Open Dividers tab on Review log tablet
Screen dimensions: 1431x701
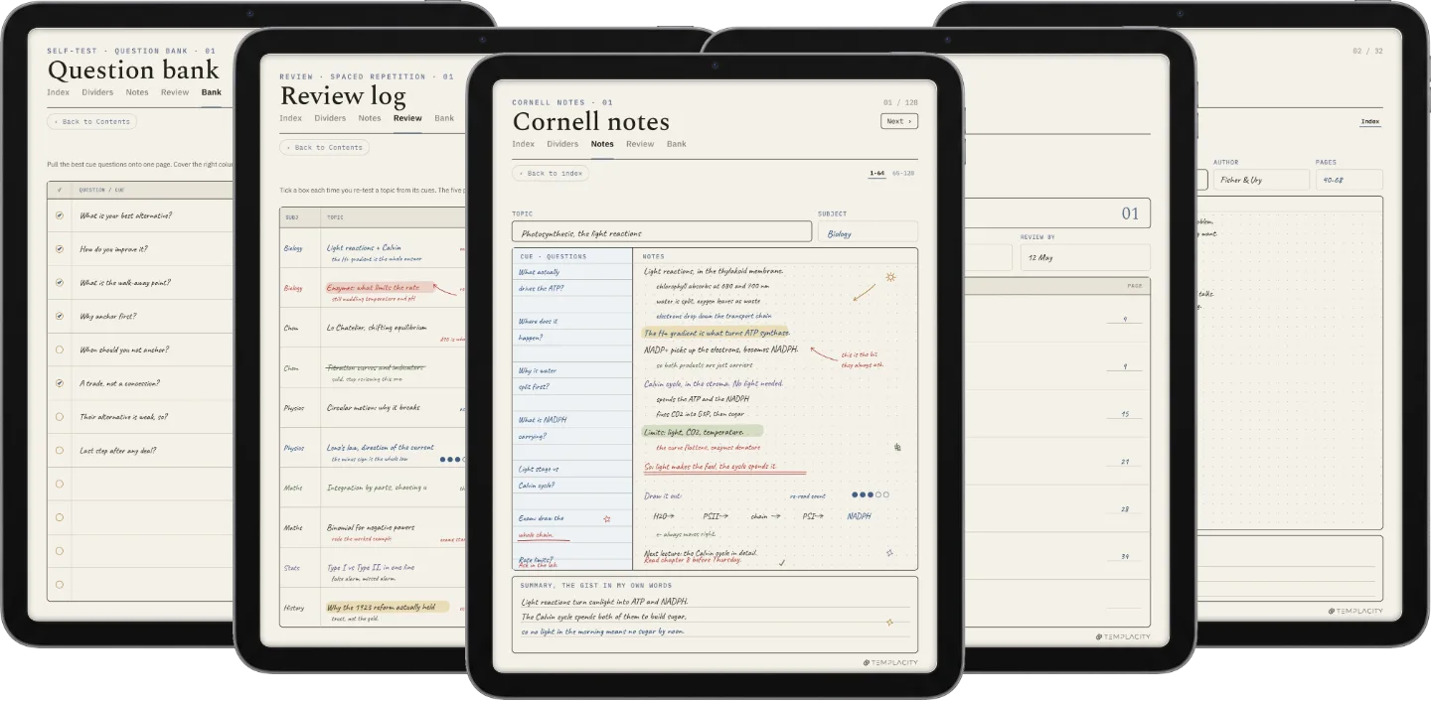click(x=330, y=118)
